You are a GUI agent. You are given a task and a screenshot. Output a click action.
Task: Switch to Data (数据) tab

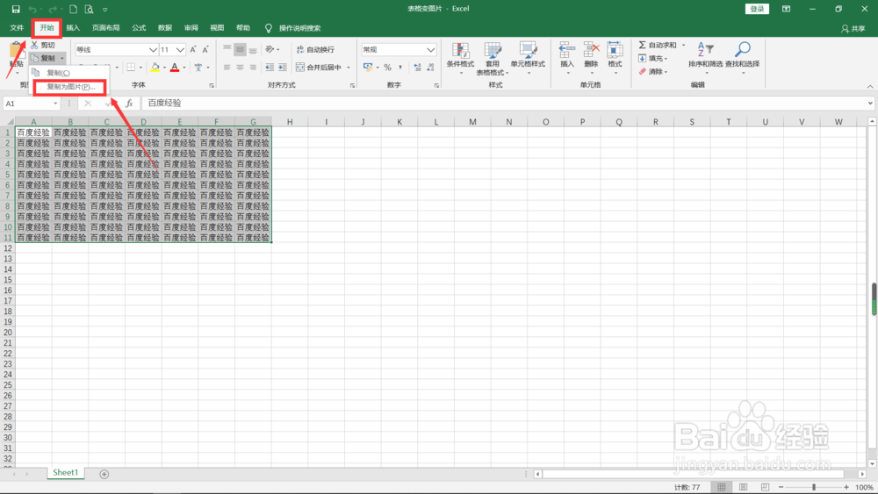165,28
